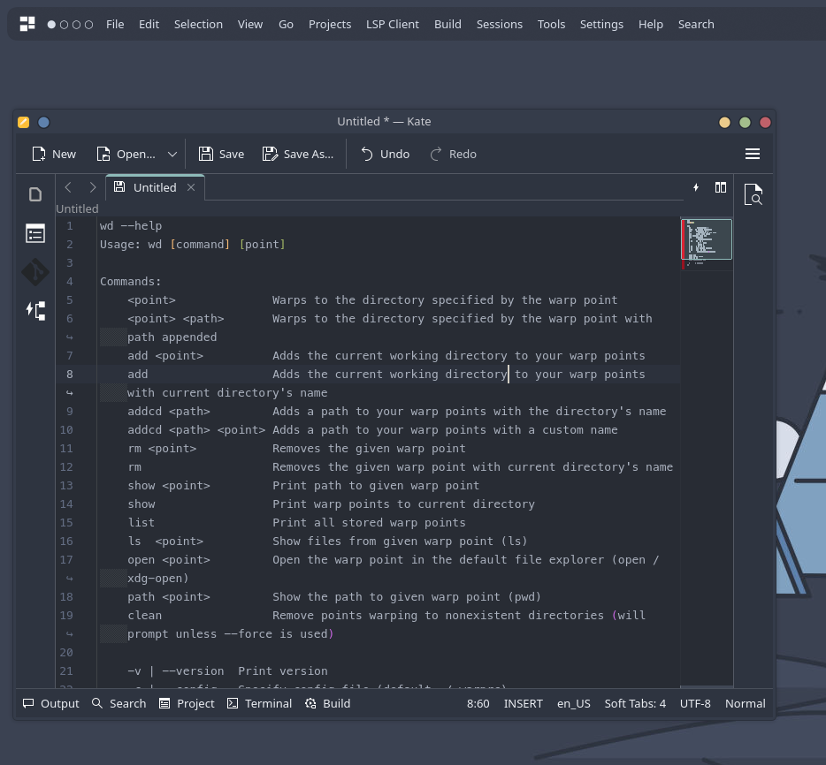Screen dimensions: 826x765
Task: Open the hamburger menu in the toolbar
Action: click(753, 154)
